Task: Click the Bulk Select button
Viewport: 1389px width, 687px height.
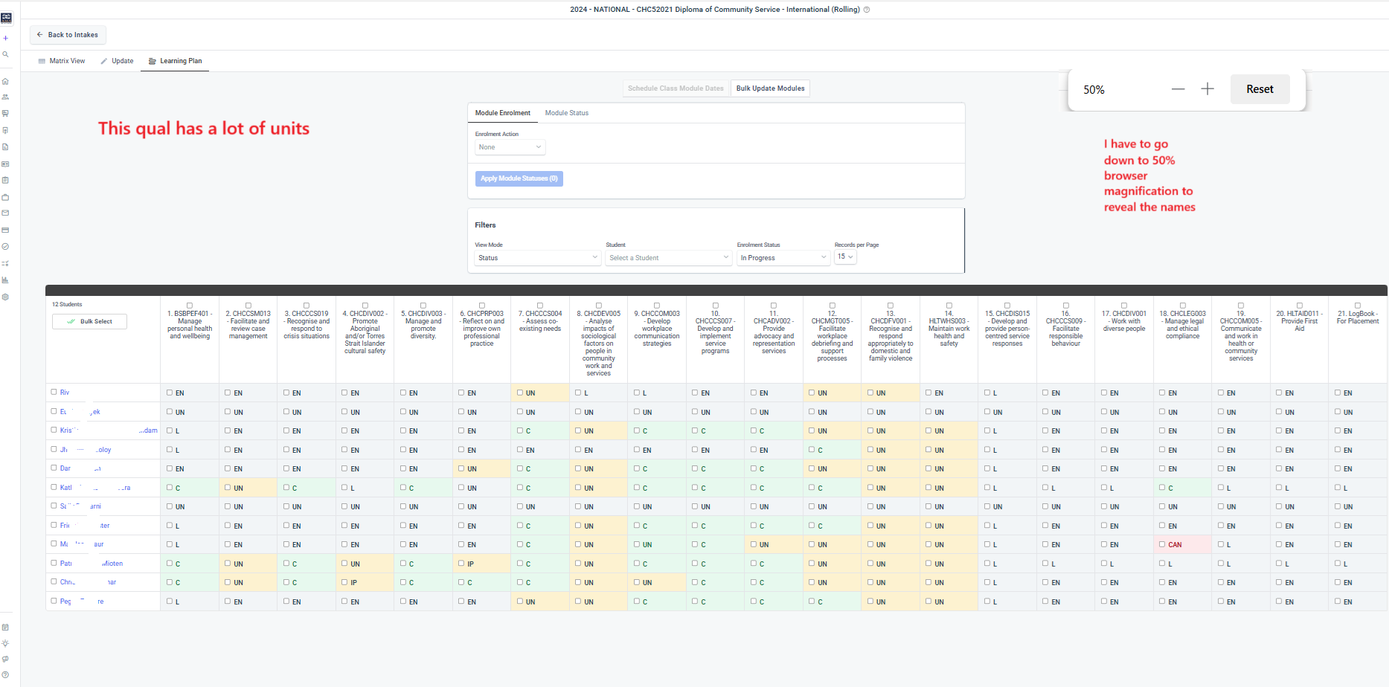Action: 89,321
